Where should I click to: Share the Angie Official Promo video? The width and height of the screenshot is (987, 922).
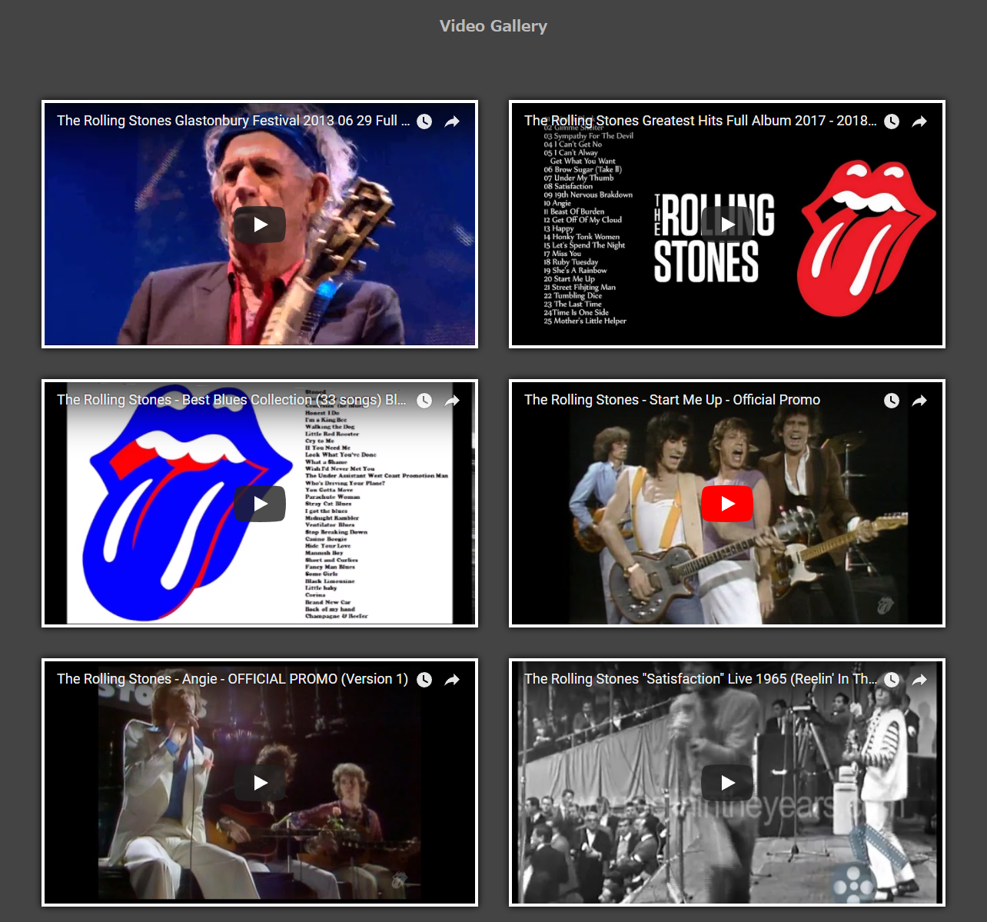click(x=452, y=680)
